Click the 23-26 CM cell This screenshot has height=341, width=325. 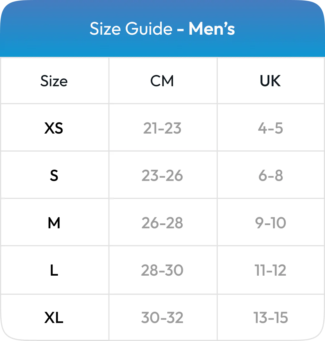coord(162,176)
